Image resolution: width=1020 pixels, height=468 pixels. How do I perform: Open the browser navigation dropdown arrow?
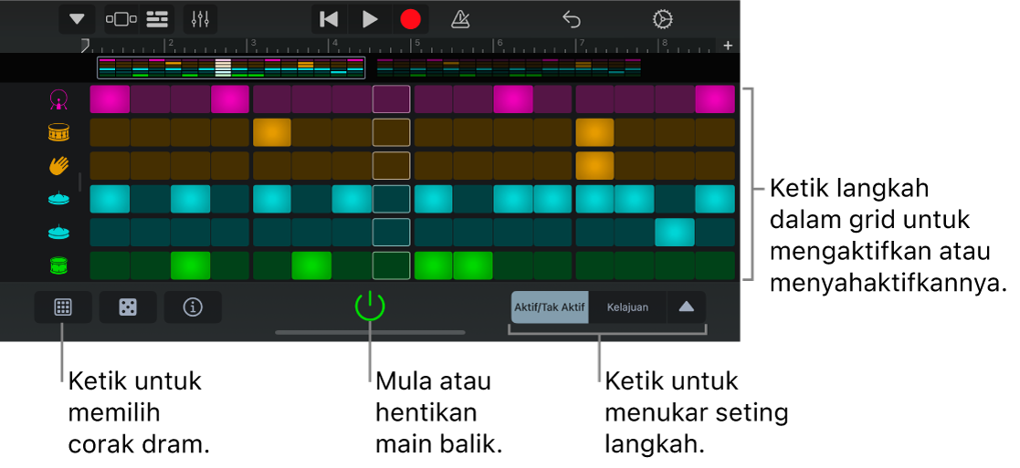coord(77,19)
